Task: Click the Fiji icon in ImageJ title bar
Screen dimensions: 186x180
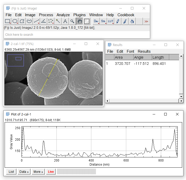Action: (8, 8)
